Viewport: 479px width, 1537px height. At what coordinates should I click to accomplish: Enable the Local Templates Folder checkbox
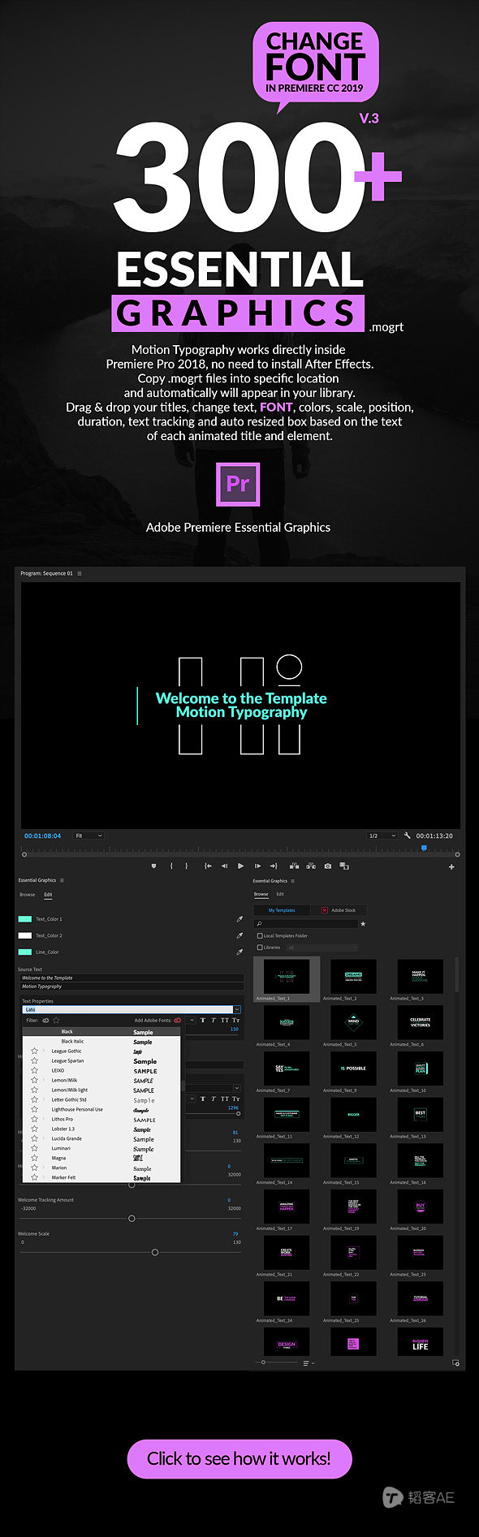pyautogui.click(x=260, y=936)
